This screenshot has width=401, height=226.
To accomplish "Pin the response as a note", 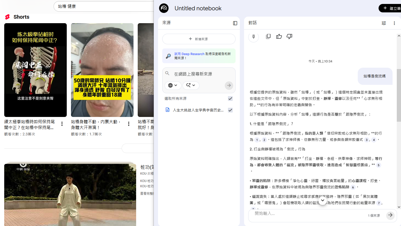I will [254, 37].
